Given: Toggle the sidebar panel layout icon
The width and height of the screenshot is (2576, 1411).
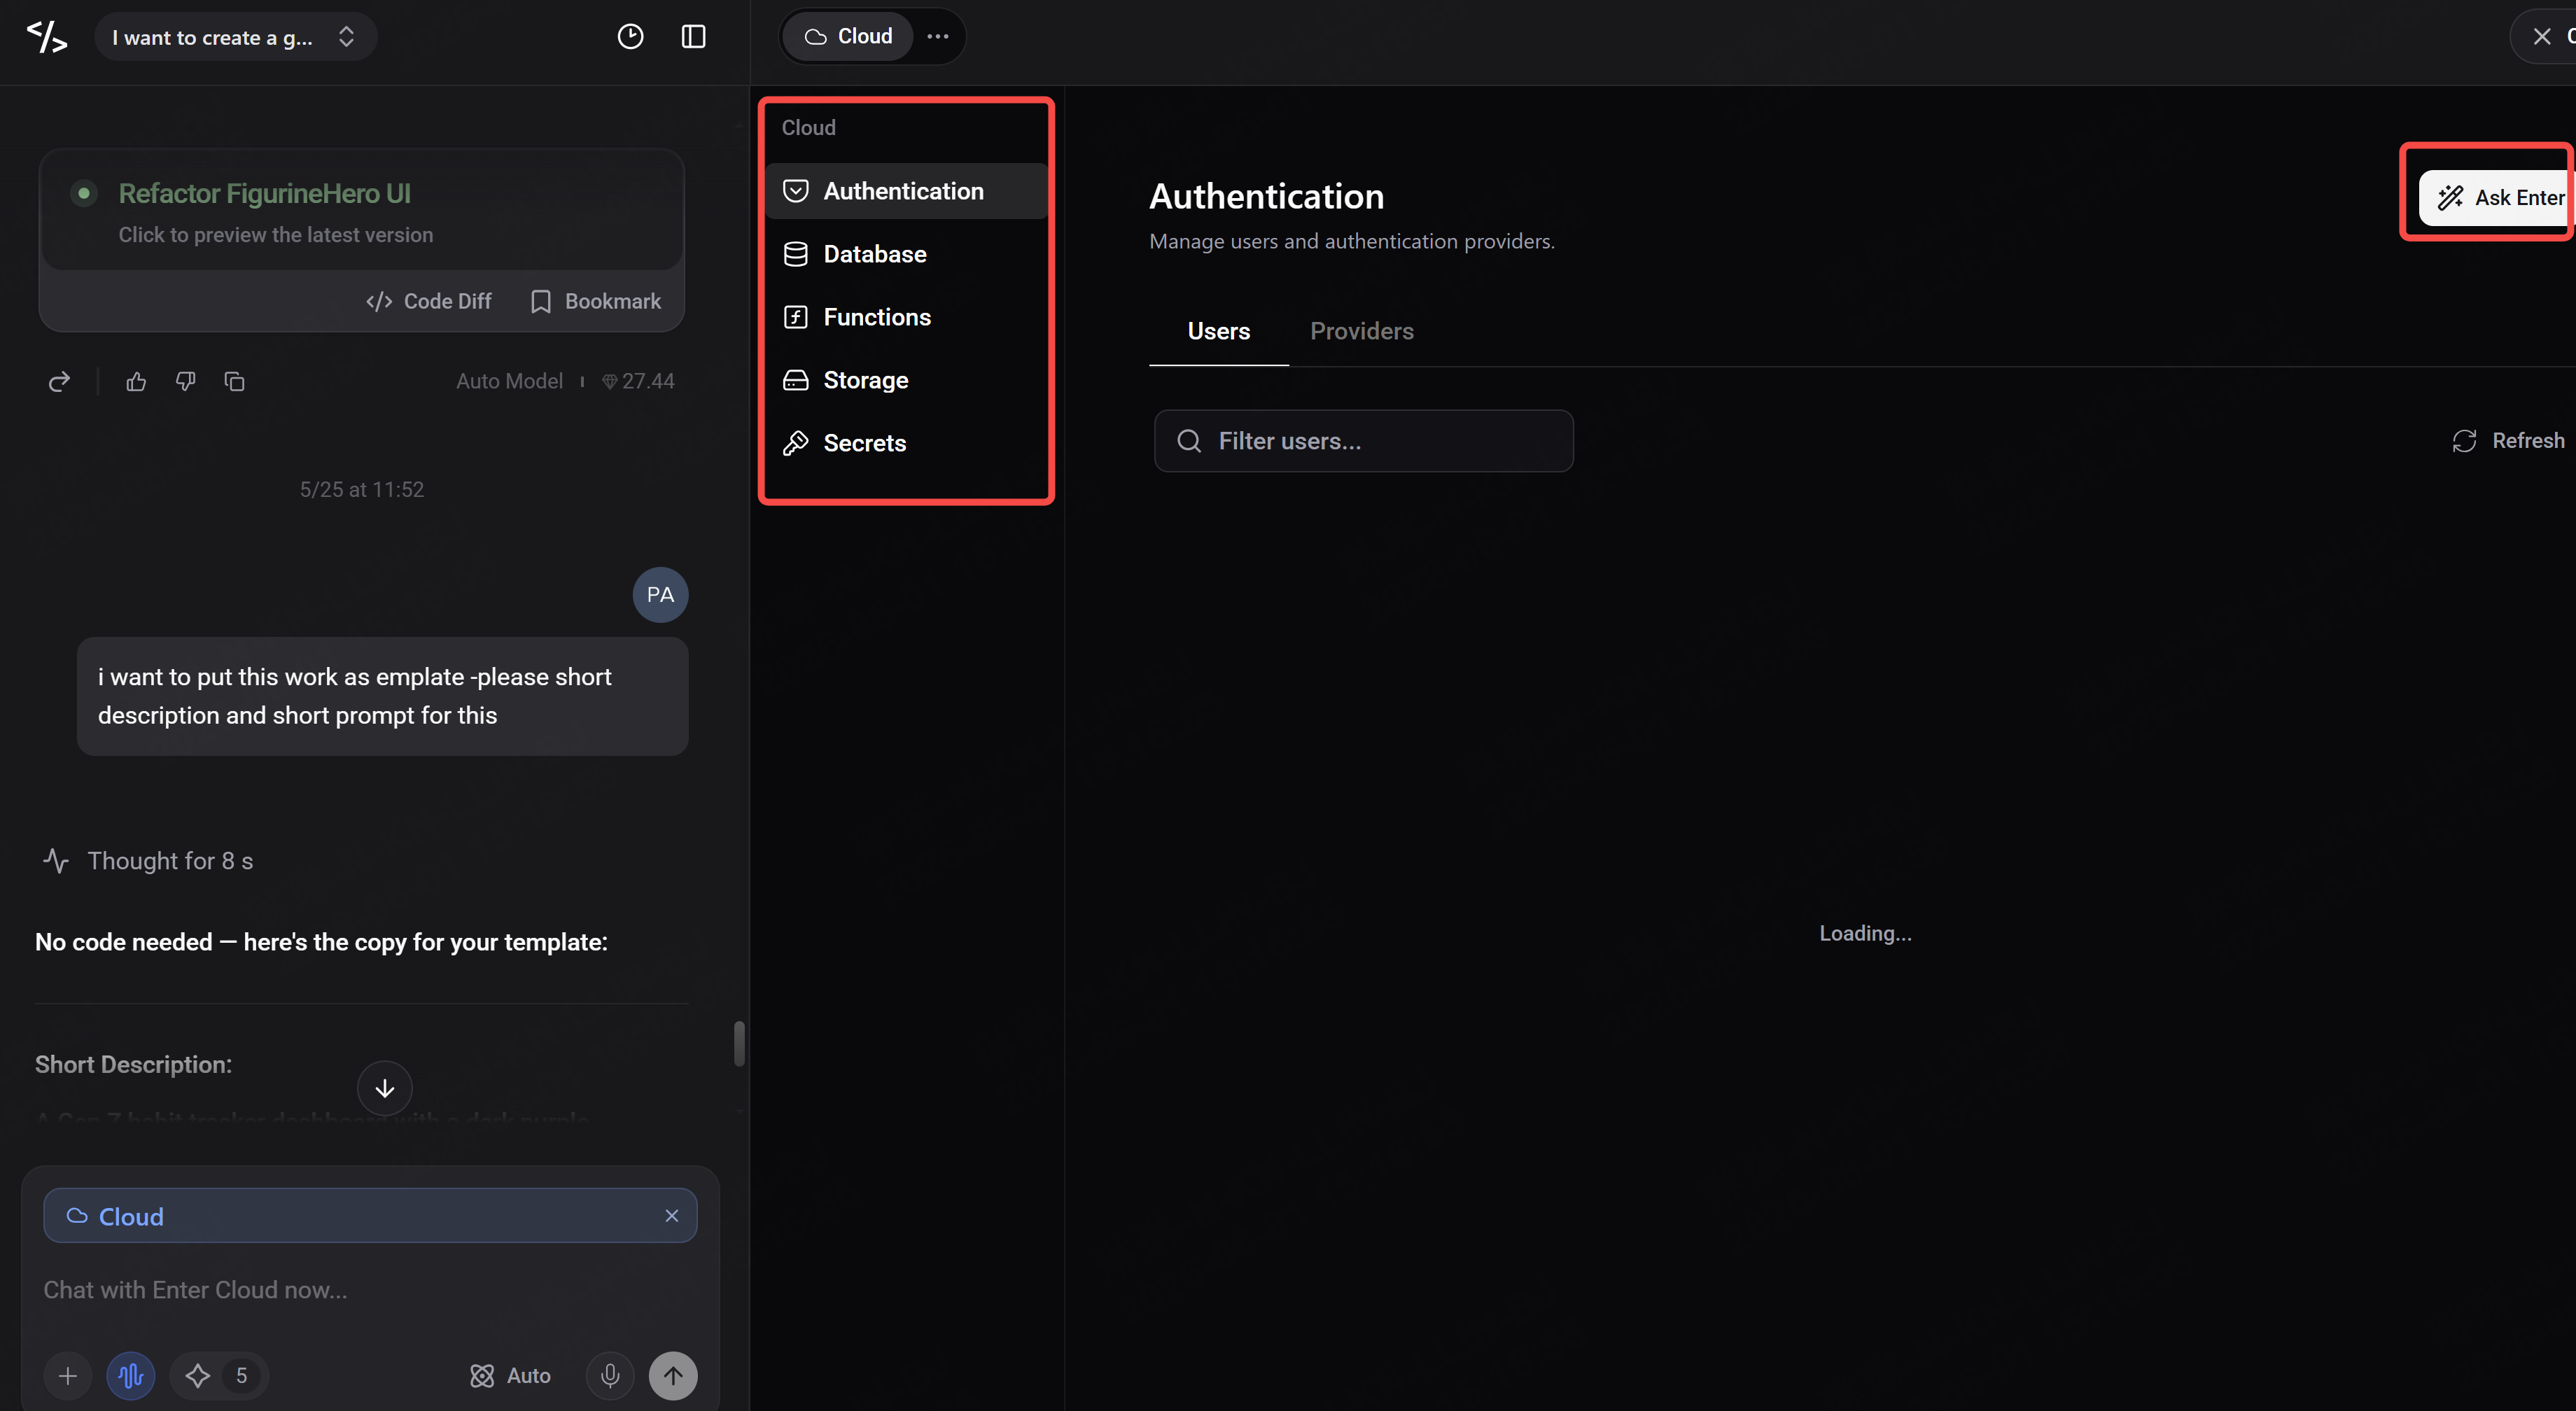Looking at the screenshot, I should [x=693, y=37].
